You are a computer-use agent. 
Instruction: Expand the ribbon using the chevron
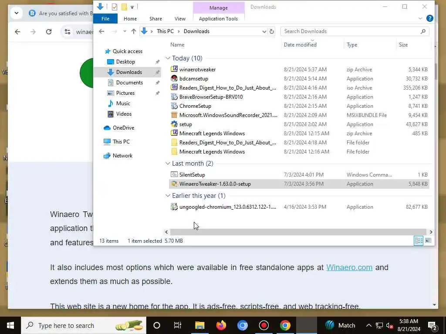[420, 18]
